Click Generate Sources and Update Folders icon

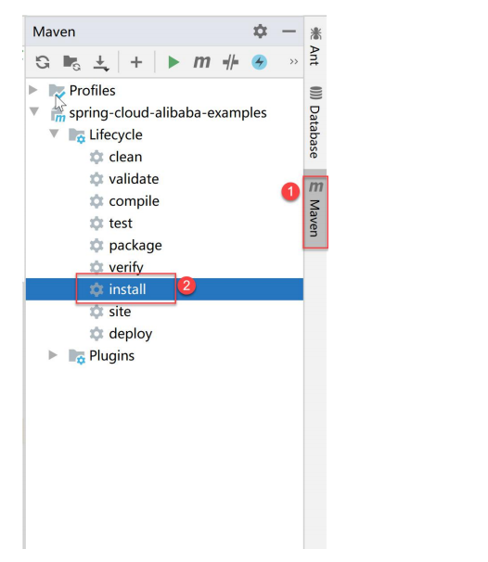pos(71,62)
